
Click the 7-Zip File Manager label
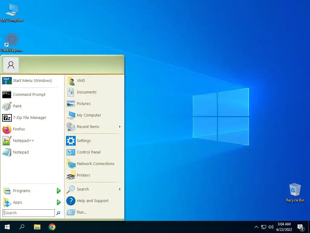(x=30, y=117)
